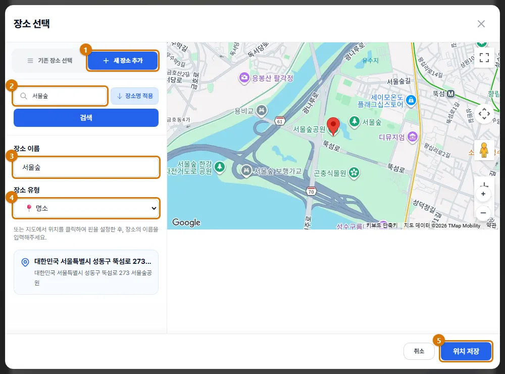The width and height of the screenshot is (505, 374).
Task: Click the 서울숲 park tree marker
Action: point(355,122)
